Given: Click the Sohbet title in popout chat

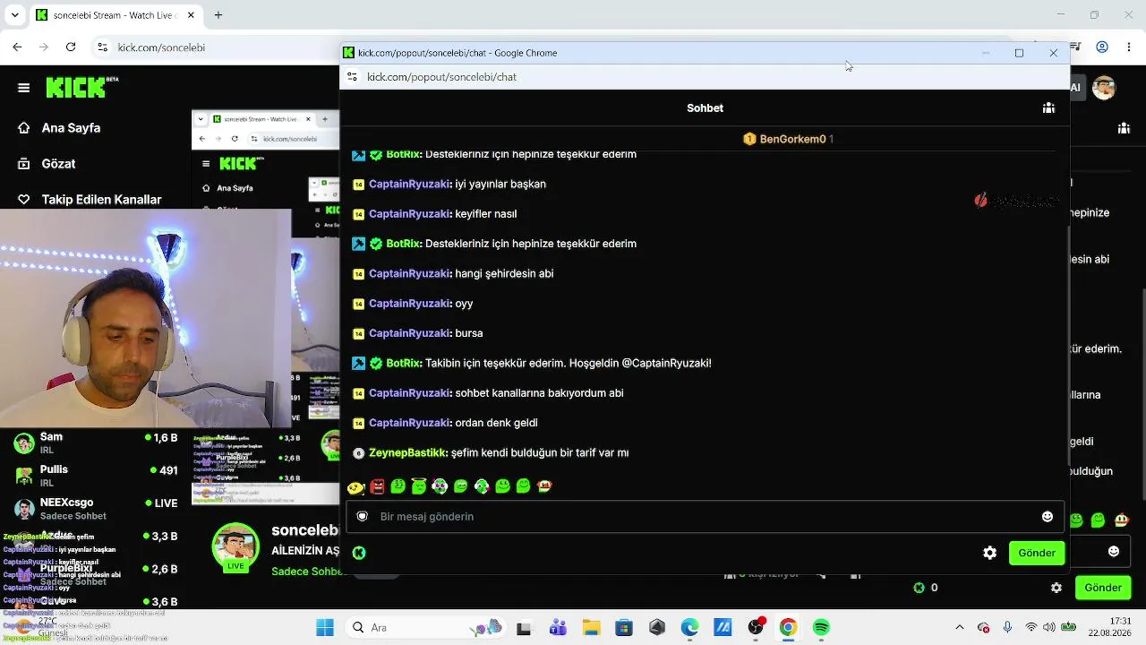Looking at the screenshot, I should [705, 108].
